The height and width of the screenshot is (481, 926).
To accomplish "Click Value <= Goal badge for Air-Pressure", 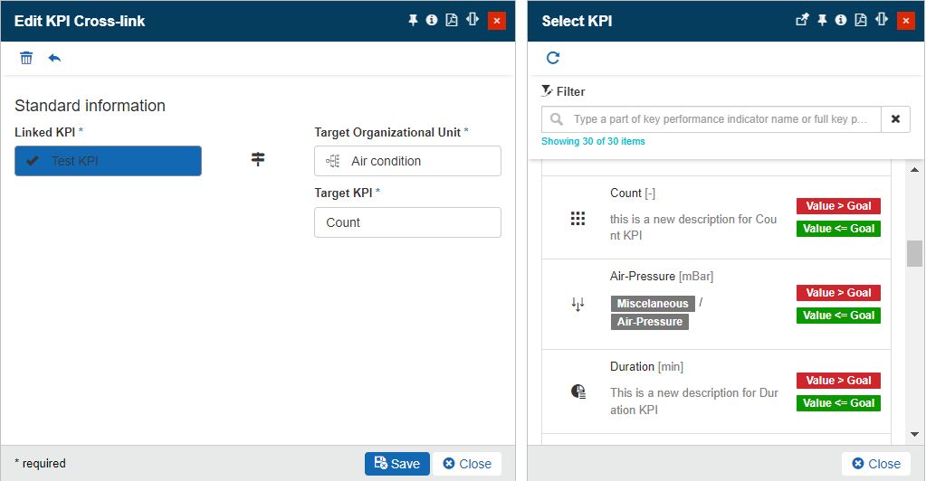I will click(x=838, y=316).
